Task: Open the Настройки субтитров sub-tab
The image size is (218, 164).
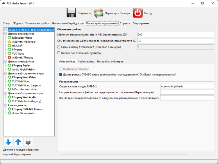Action: click(x=110, y=62)
